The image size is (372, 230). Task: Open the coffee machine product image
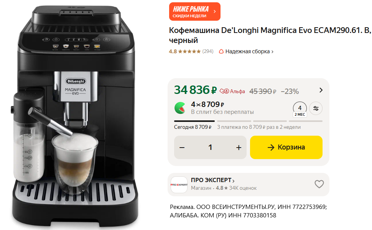pos(76,116)
